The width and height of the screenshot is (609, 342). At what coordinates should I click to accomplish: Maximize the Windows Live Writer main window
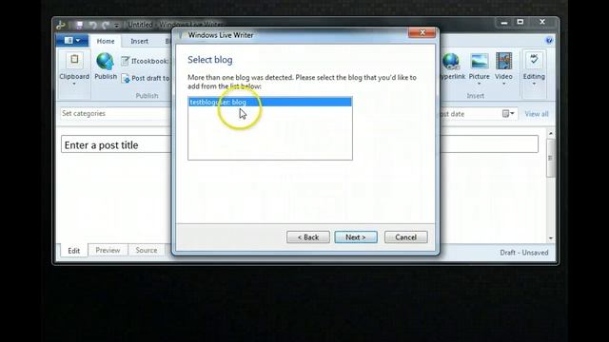pyautogui.click(x=521, y=22)
